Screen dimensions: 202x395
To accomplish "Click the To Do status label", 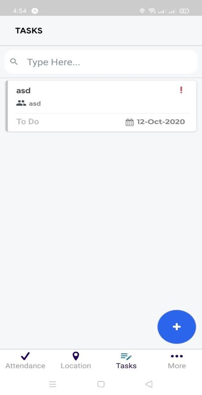I will pos(28,122).
